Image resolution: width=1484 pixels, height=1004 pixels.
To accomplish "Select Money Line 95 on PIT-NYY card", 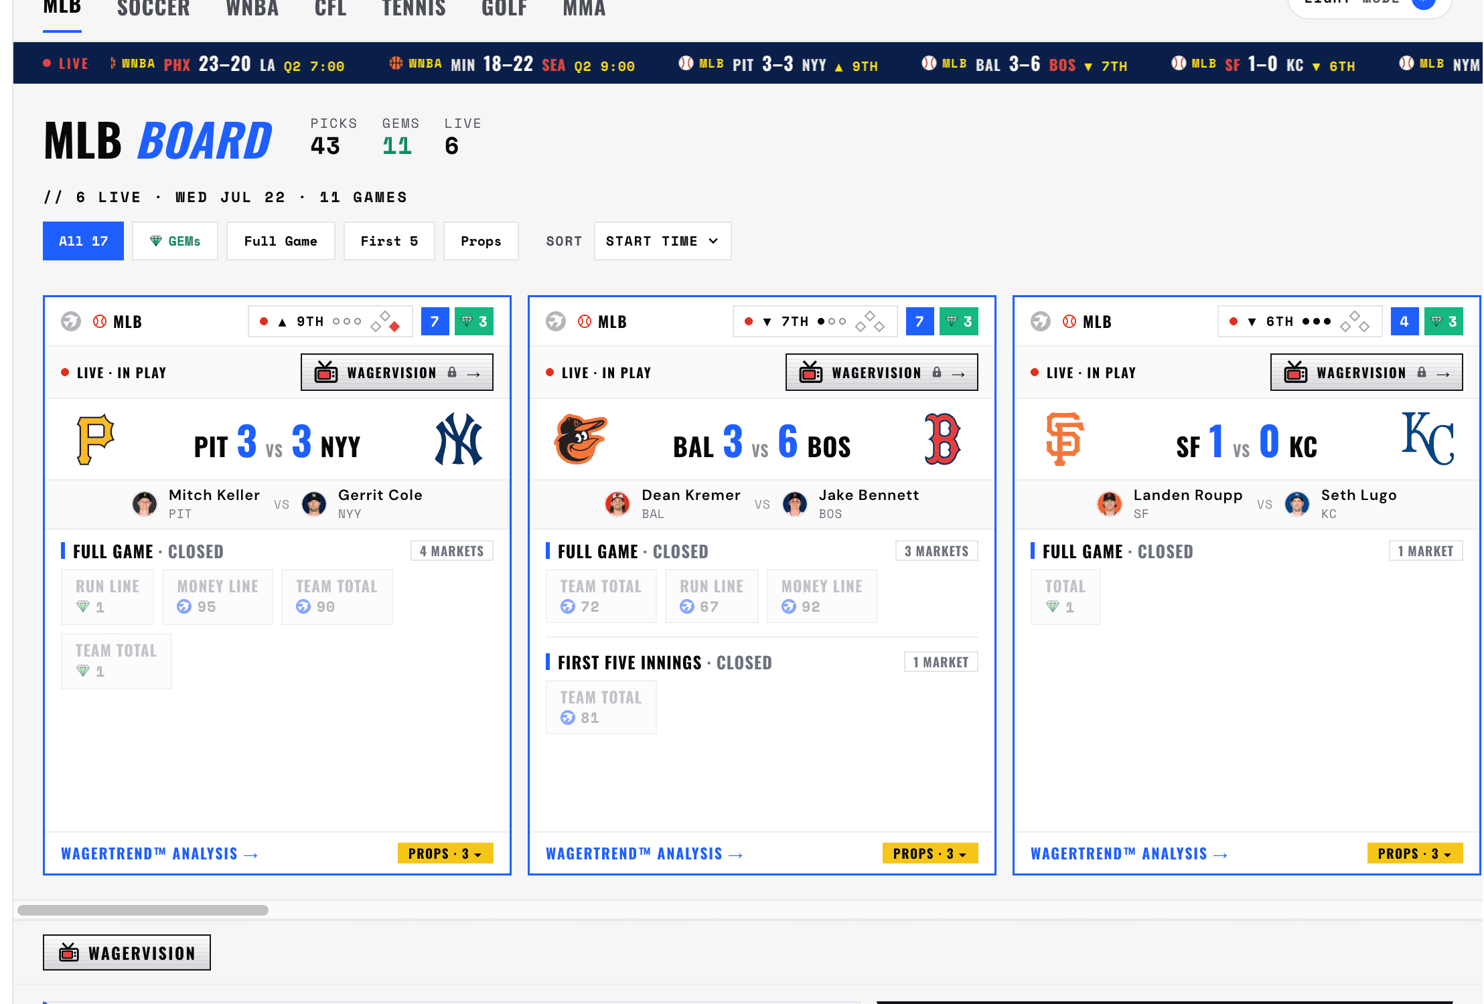I will tap(218, 596).
